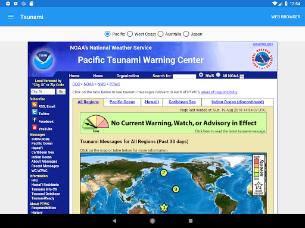
Task: Select the Japan radio button
Action: click(x=186, y=34)
